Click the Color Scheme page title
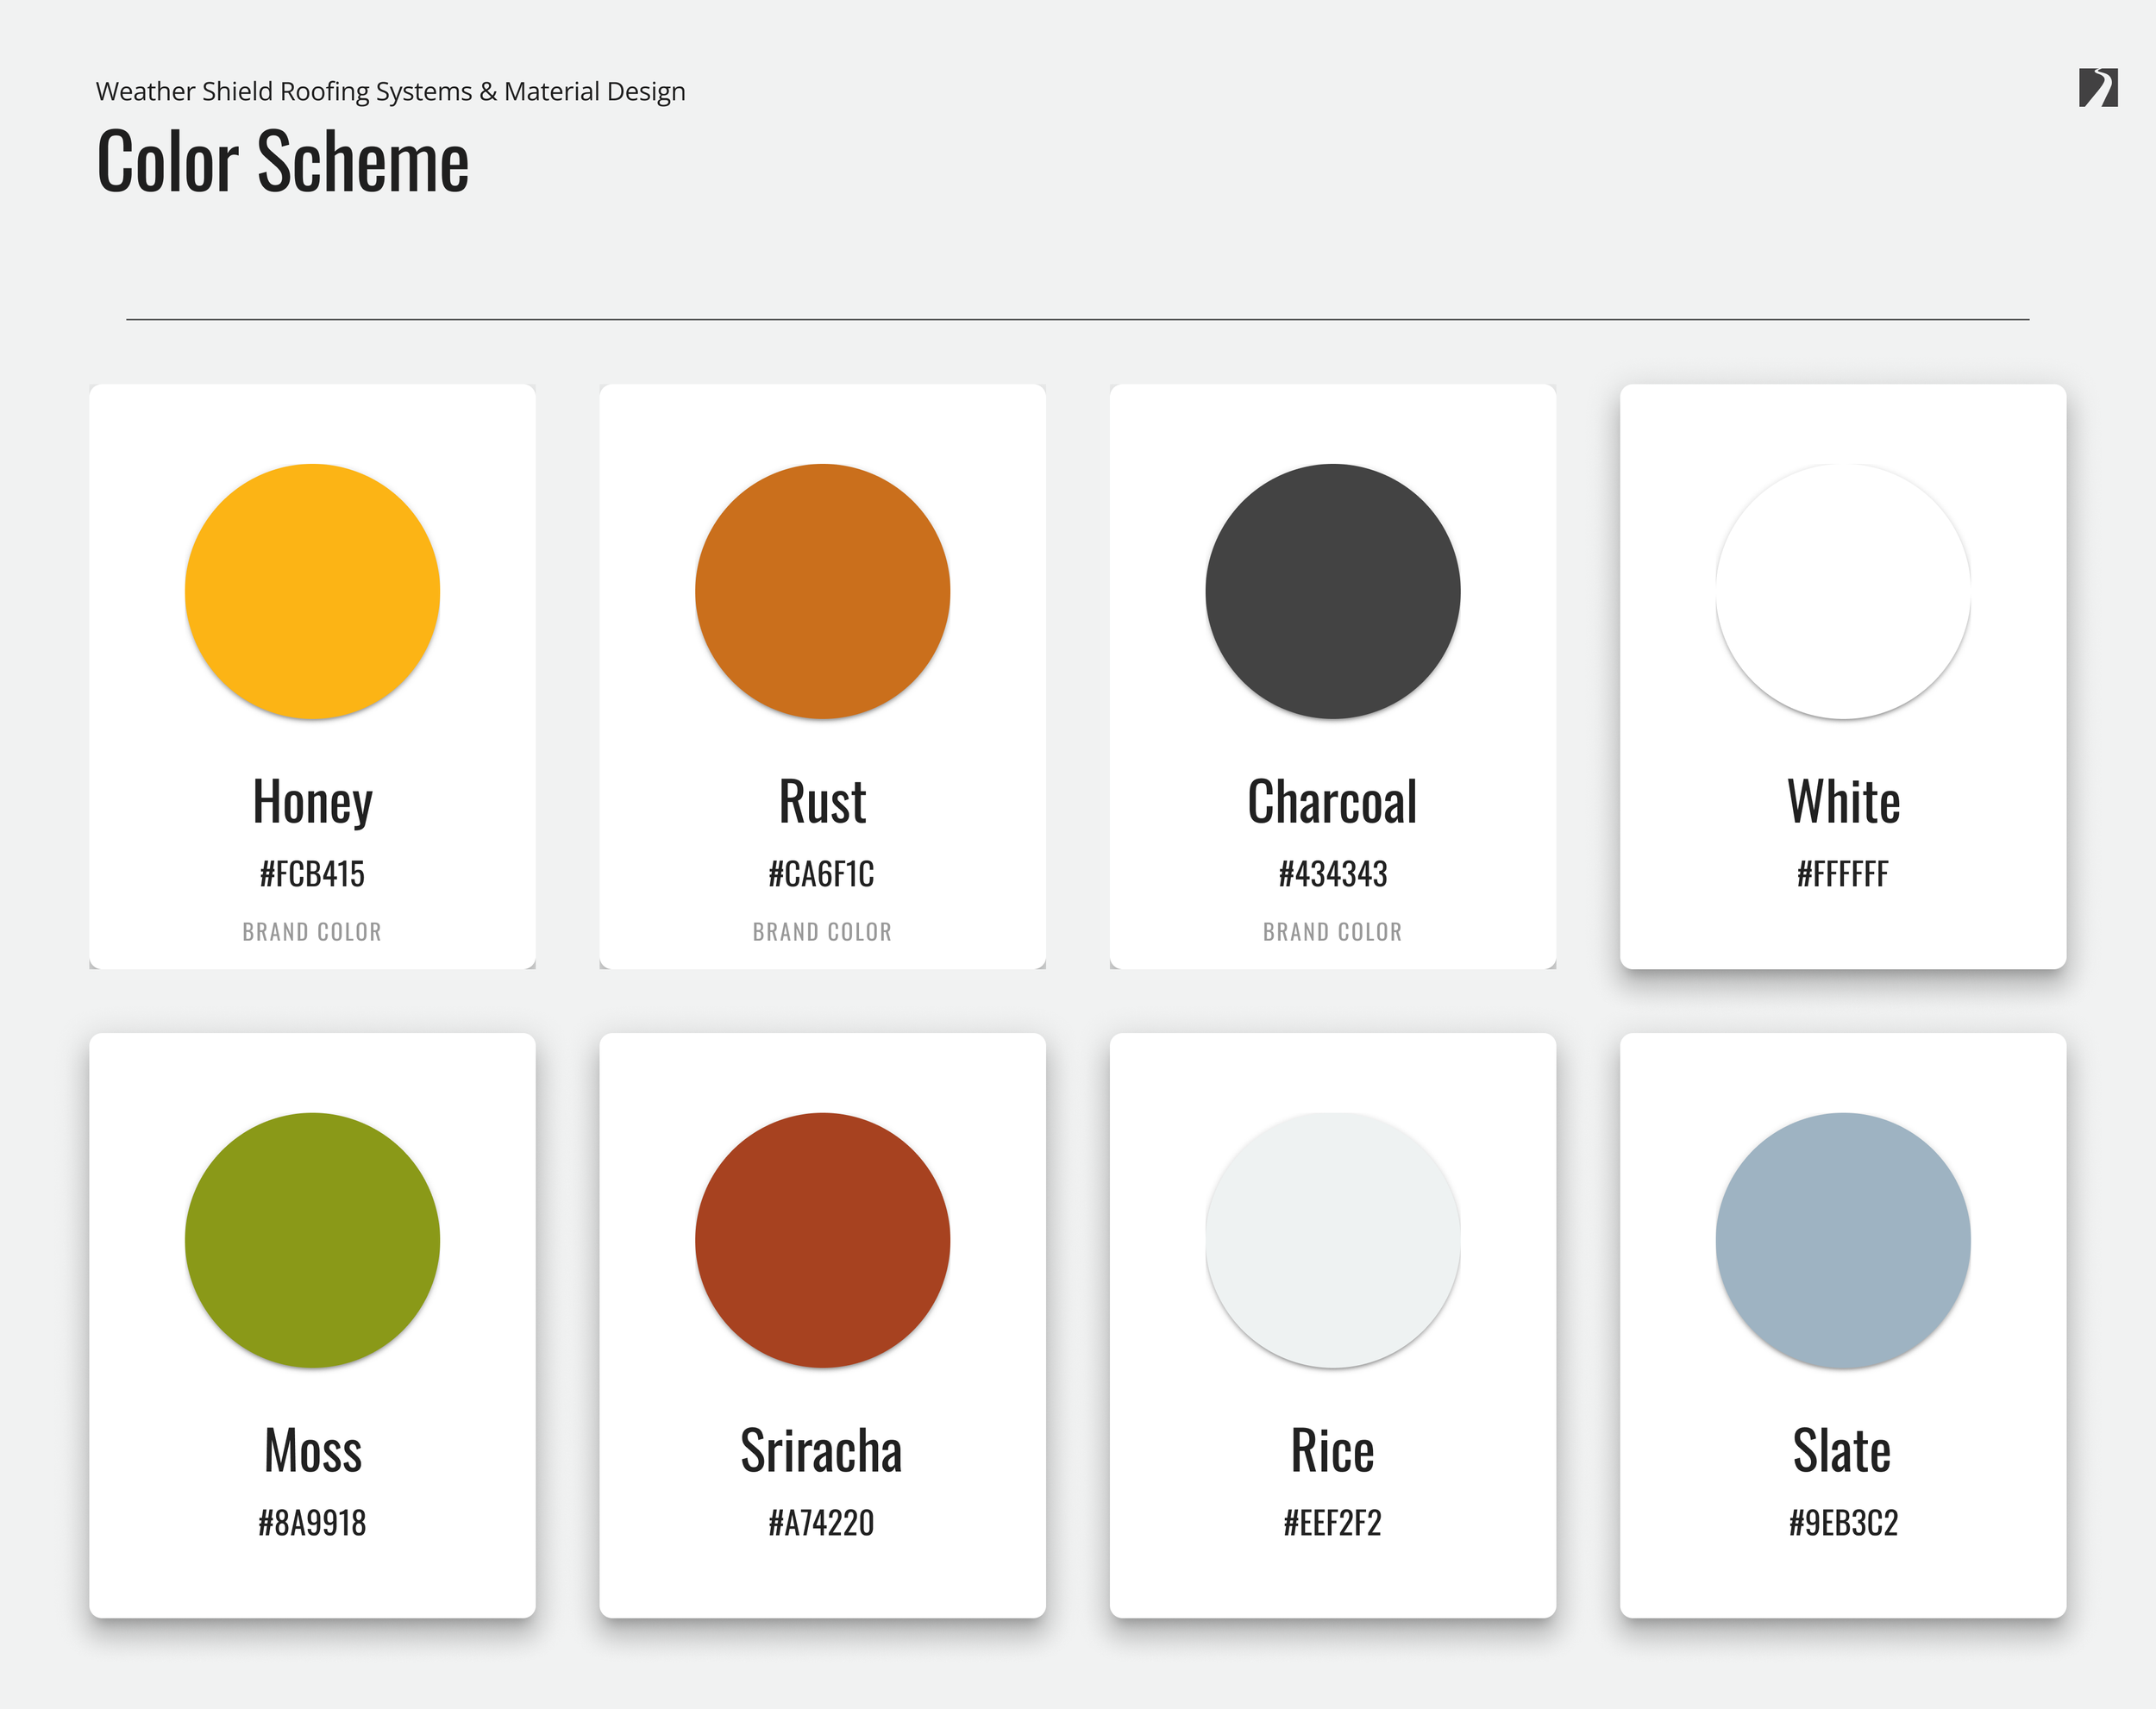 tap(283, 162)
